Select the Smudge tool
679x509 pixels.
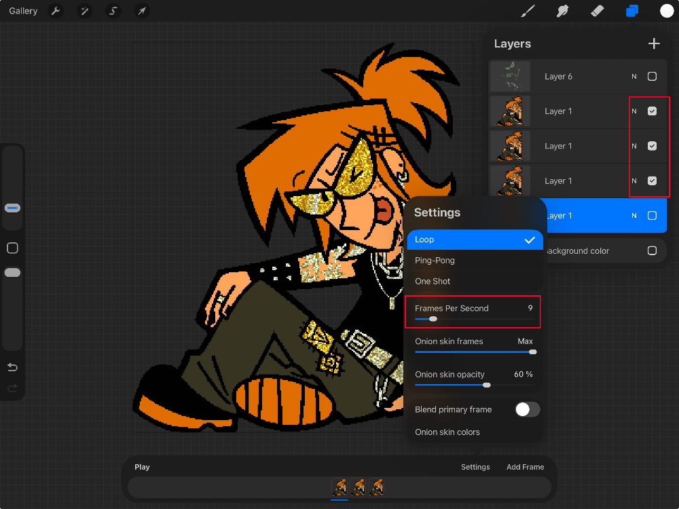[562, 11]
